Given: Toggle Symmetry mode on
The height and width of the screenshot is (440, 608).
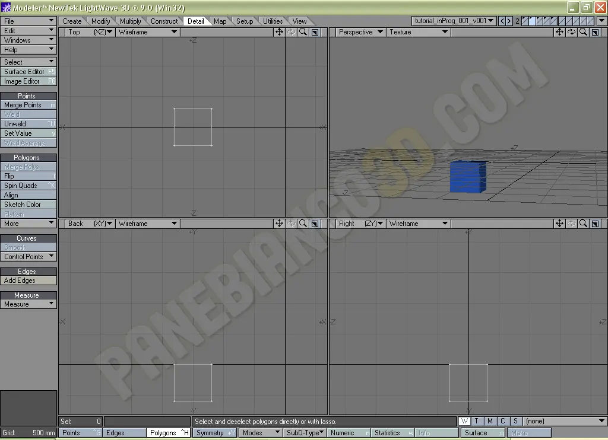Looking at the screenshot, I should tap(215, 433).
